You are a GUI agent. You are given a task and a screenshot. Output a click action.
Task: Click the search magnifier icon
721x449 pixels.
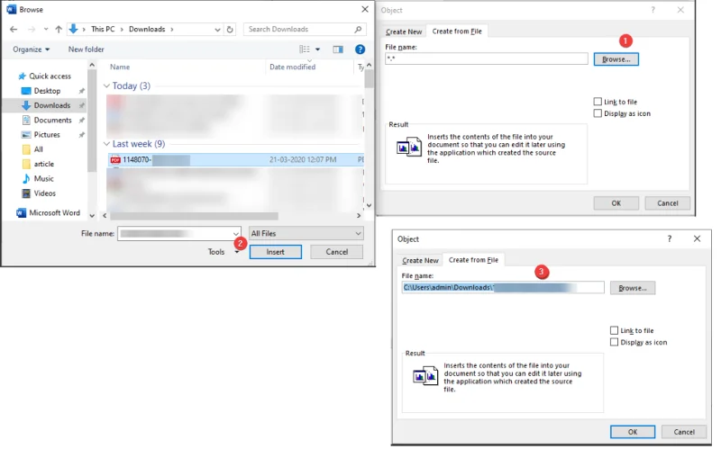(358, 29)
